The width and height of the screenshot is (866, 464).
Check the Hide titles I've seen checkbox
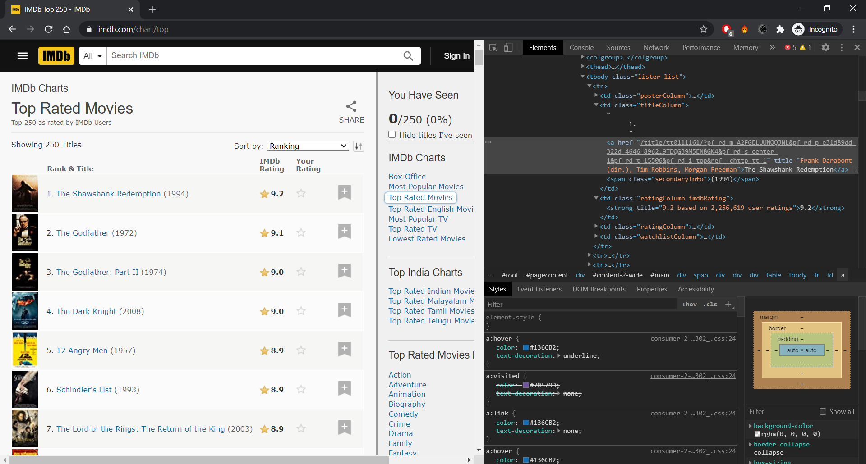[x=392, y=134]
